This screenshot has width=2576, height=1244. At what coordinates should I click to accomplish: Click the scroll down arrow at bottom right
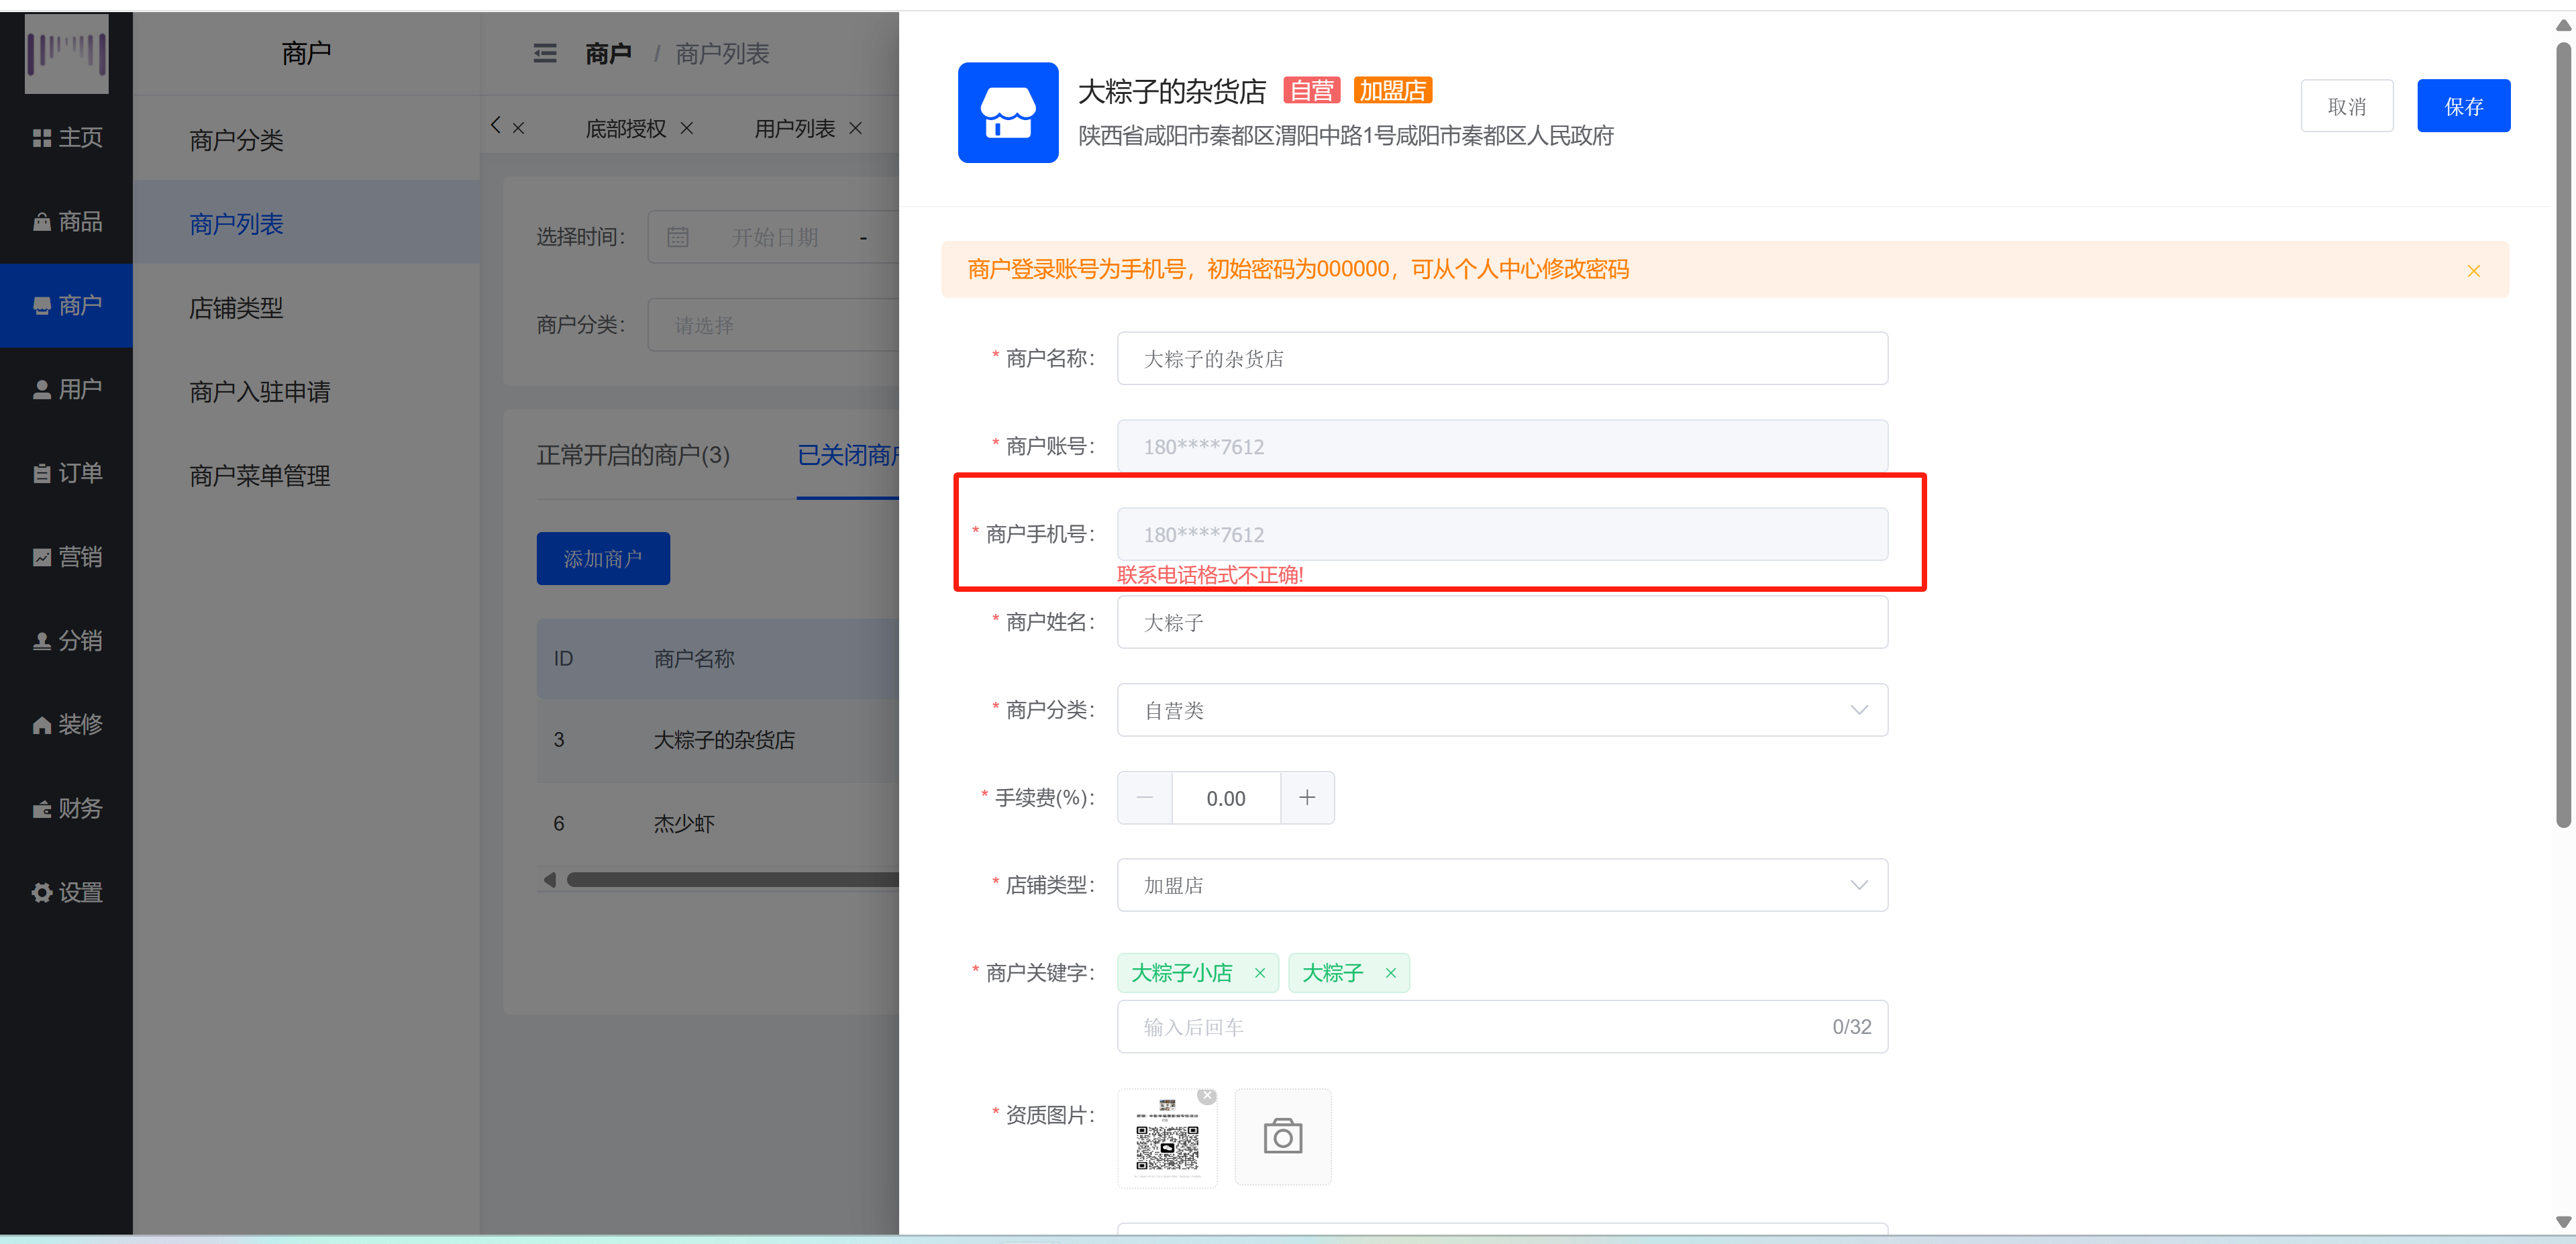pos(2563,1222)
